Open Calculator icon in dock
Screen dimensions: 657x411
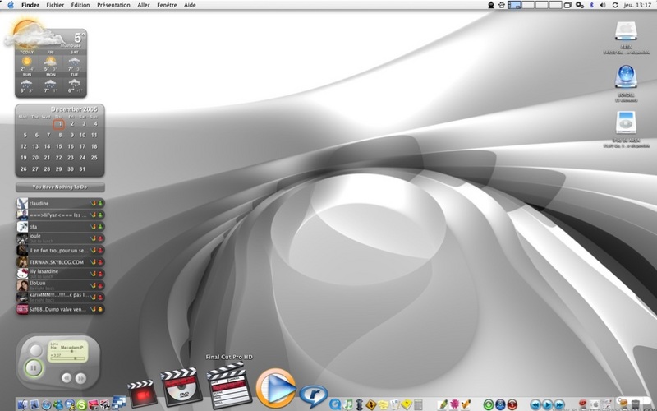tap(418, 404)
